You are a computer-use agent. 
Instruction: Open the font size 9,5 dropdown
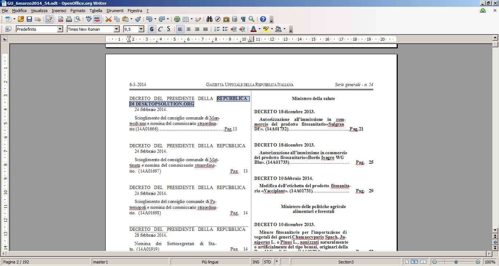click(x=141, y=29)
